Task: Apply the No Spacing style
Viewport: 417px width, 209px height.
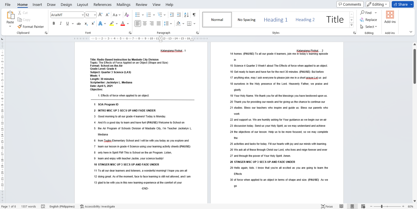Action: pyautogui.click(x=246, y=20)
